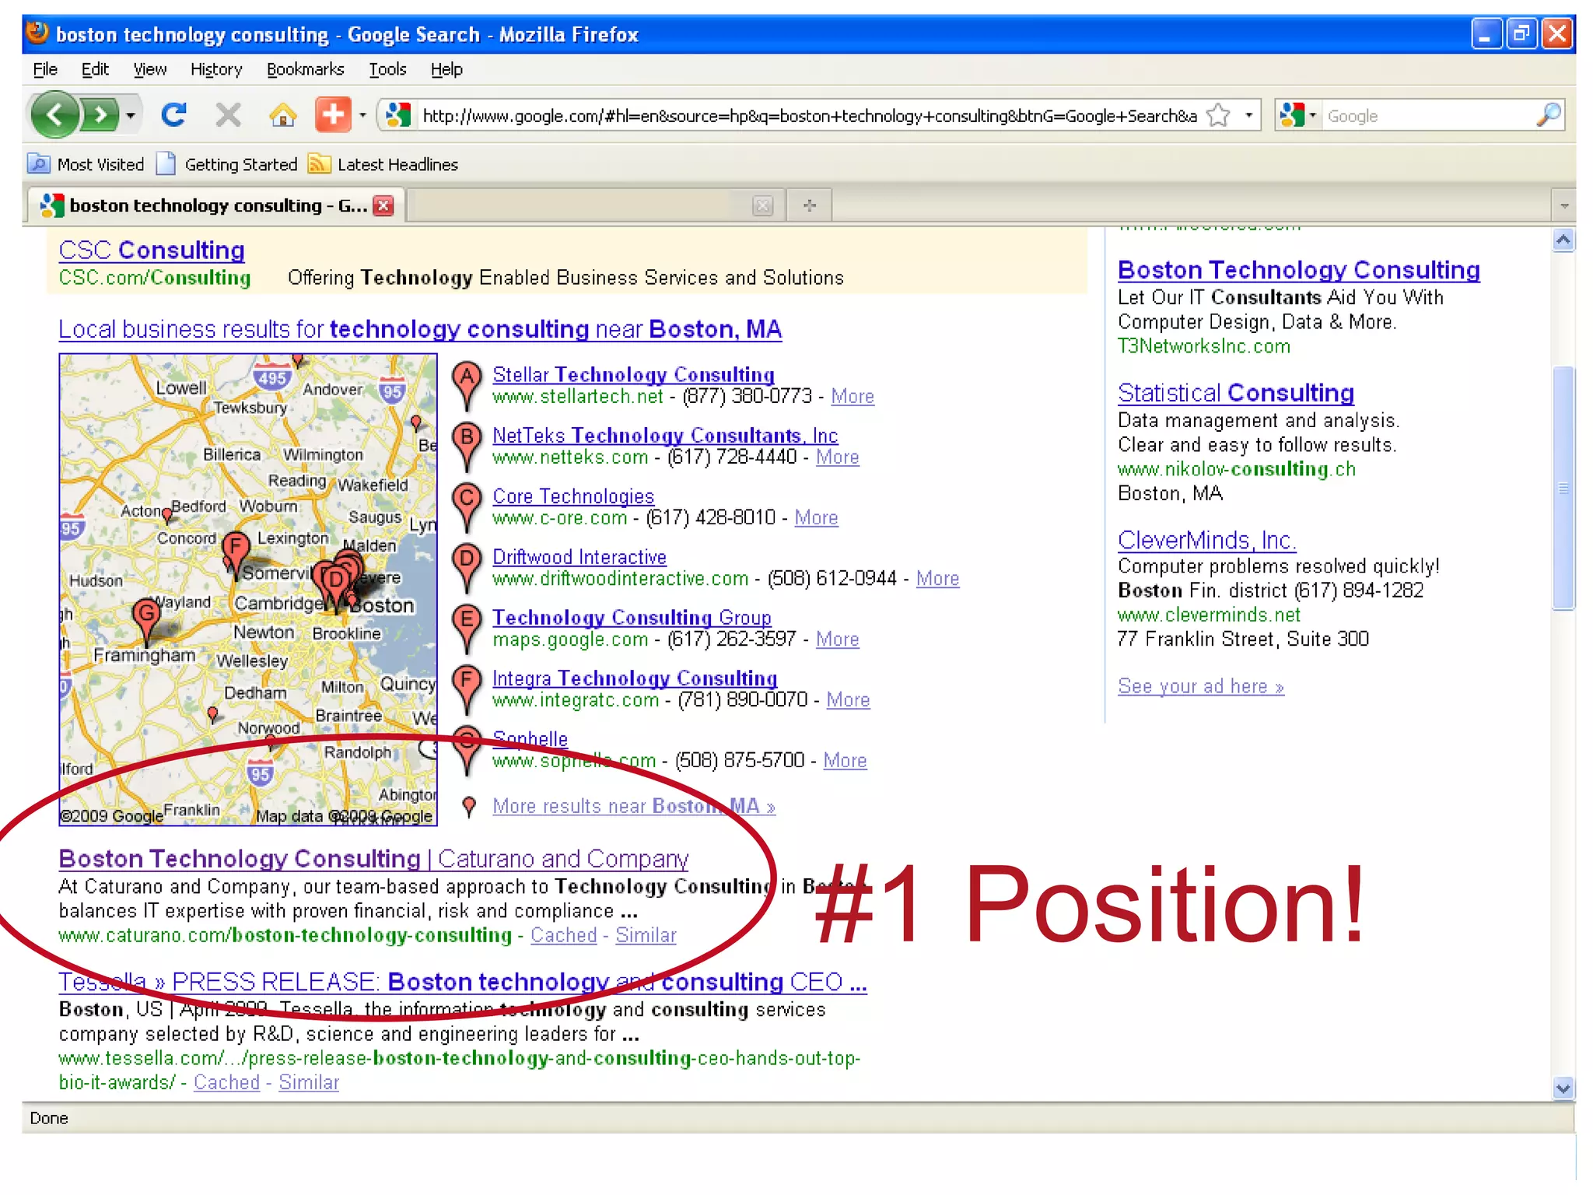1593x1195 pixels.
Task: Open Cached link for Caturano result
Action: 563,935
